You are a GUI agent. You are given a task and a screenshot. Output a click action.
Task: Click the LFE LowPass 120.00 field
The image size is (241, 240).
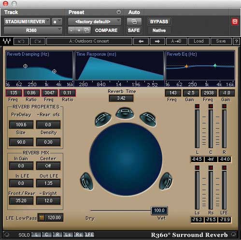[54, 218]
